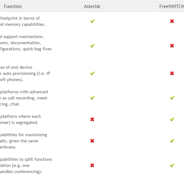Click the Function column header

coord(13,6)
